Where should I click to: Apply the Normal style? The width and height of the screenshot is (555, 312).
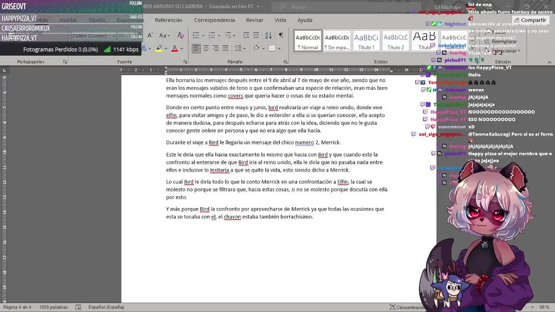(x=308, y=41)
